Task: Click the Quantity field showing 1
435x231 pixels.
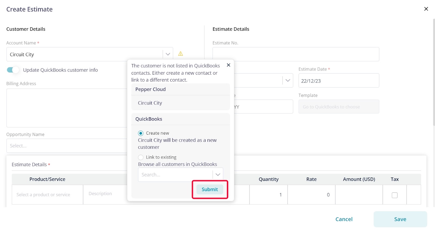Action: point(268,195)
